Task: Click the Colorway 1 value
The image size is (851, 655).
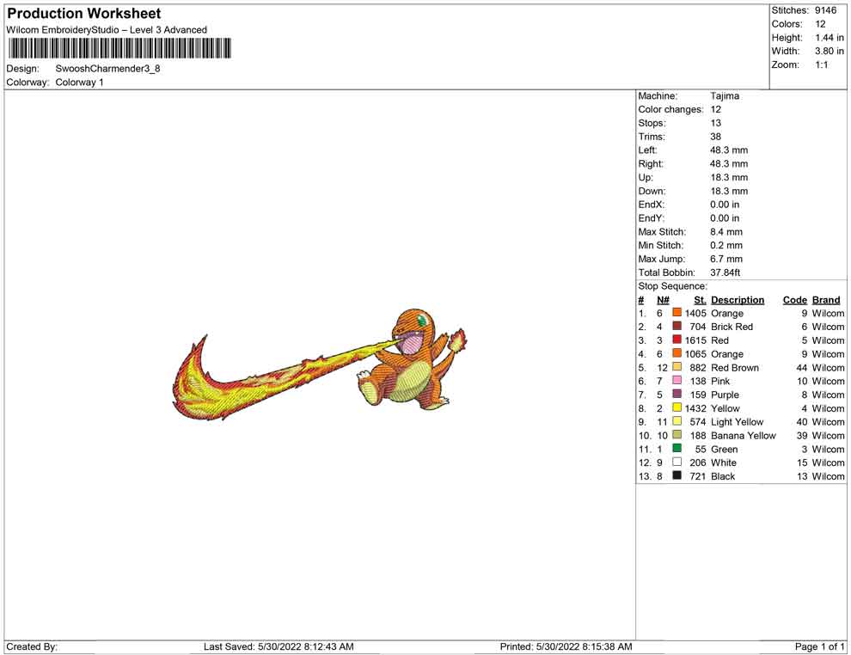Action: [x=79, y=83]
